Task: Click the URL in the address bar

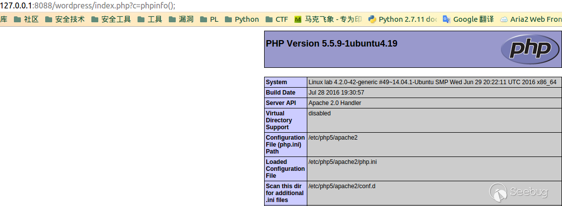Action: point(88,5)
